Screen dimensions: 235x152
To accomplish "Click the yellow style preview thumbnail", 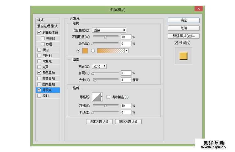I will [183, 56].
